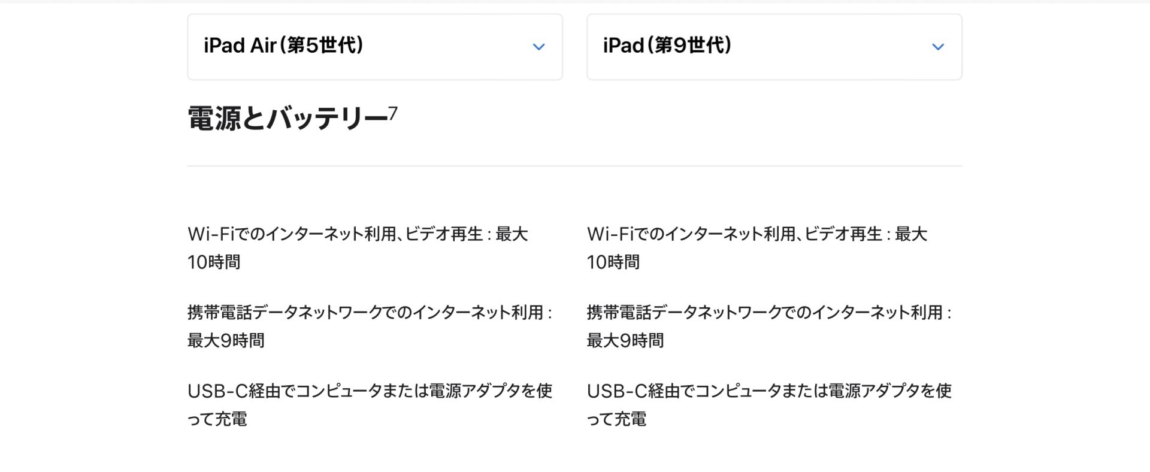Screen dimensions: 1150x472
Task: Click Wi-Fi battery spec in iPad 第9世代 column
Action: (756, 234)
